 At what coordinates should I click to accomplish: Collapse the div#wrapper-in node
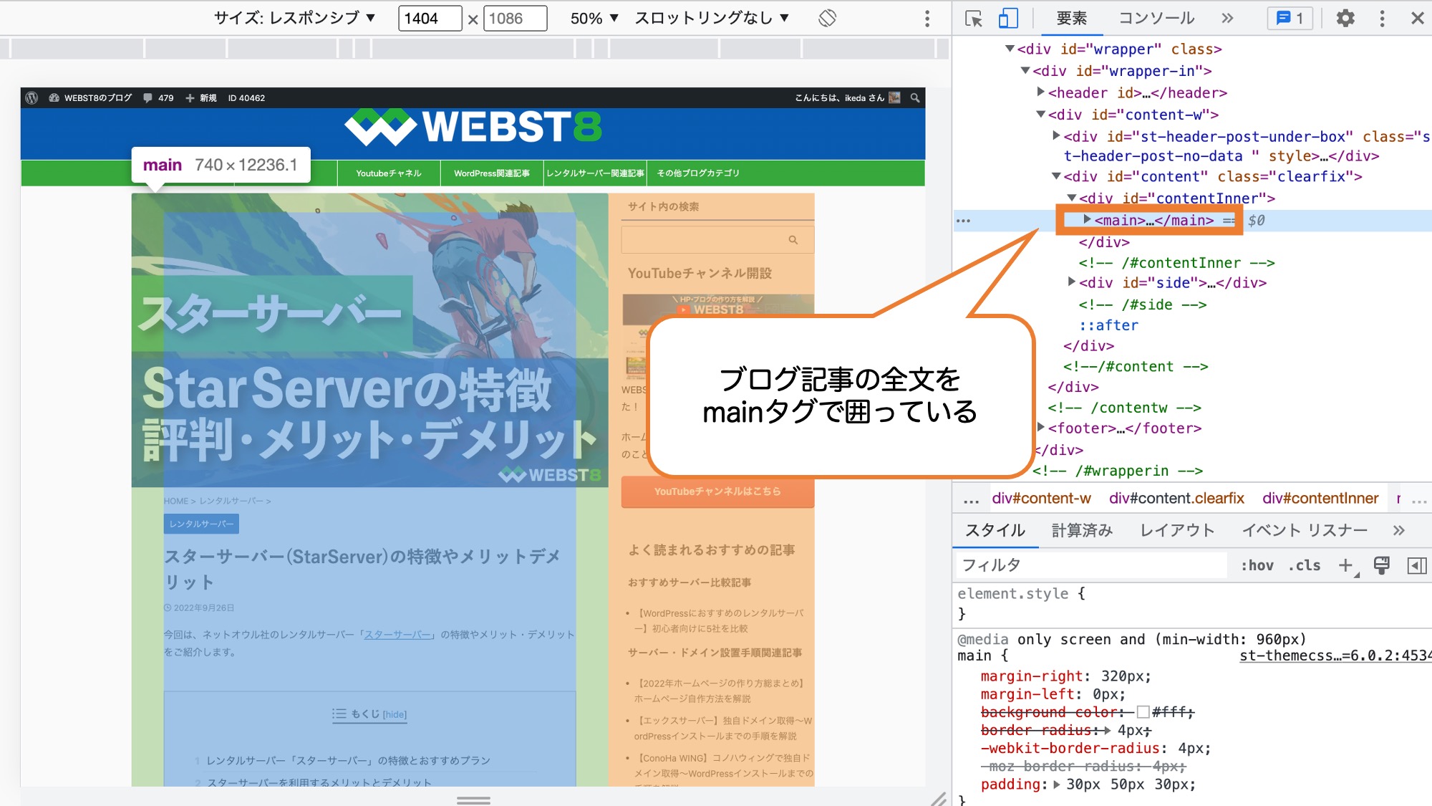point(1025,70)
